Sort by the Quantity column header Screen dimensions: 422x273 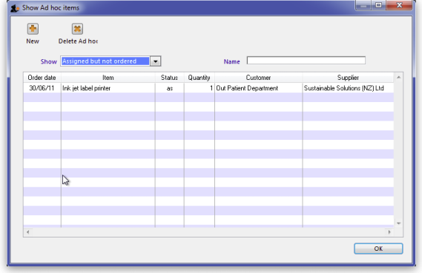click(x=200, y=78)
